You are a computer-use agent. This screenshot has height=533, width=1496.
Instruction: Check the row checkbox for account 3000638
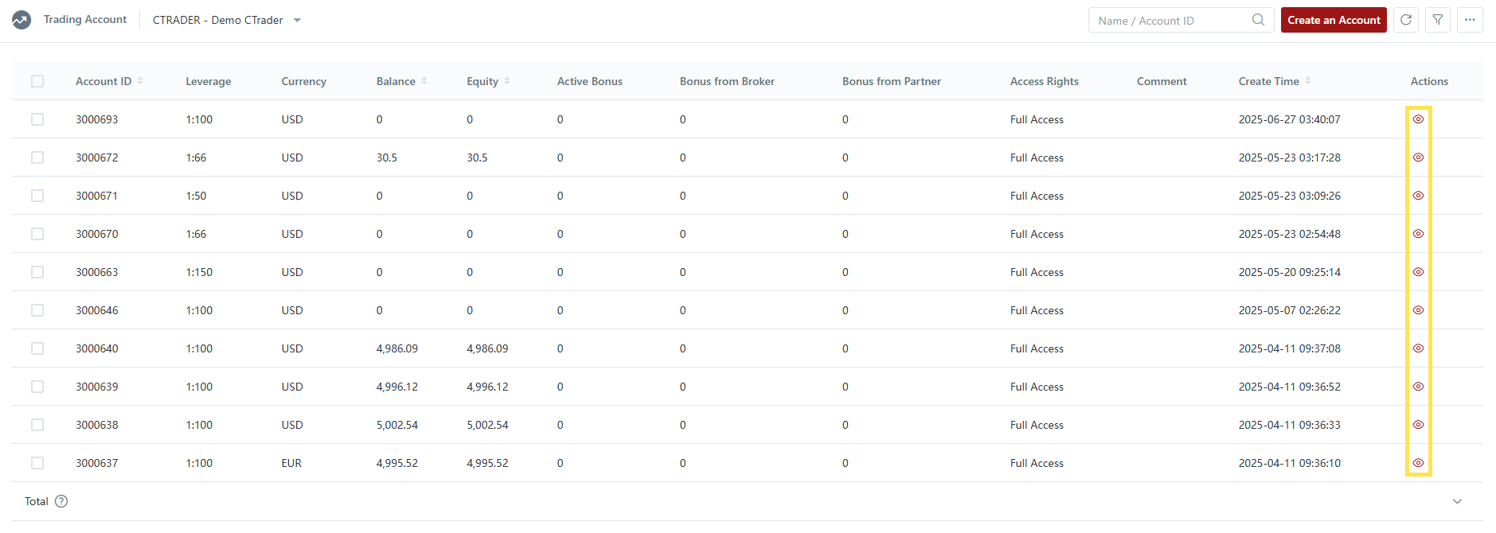click(x=37, y=425)
